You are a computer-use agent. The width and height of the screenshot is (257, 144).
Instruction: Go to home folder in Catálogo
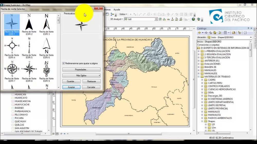[215, 33]
